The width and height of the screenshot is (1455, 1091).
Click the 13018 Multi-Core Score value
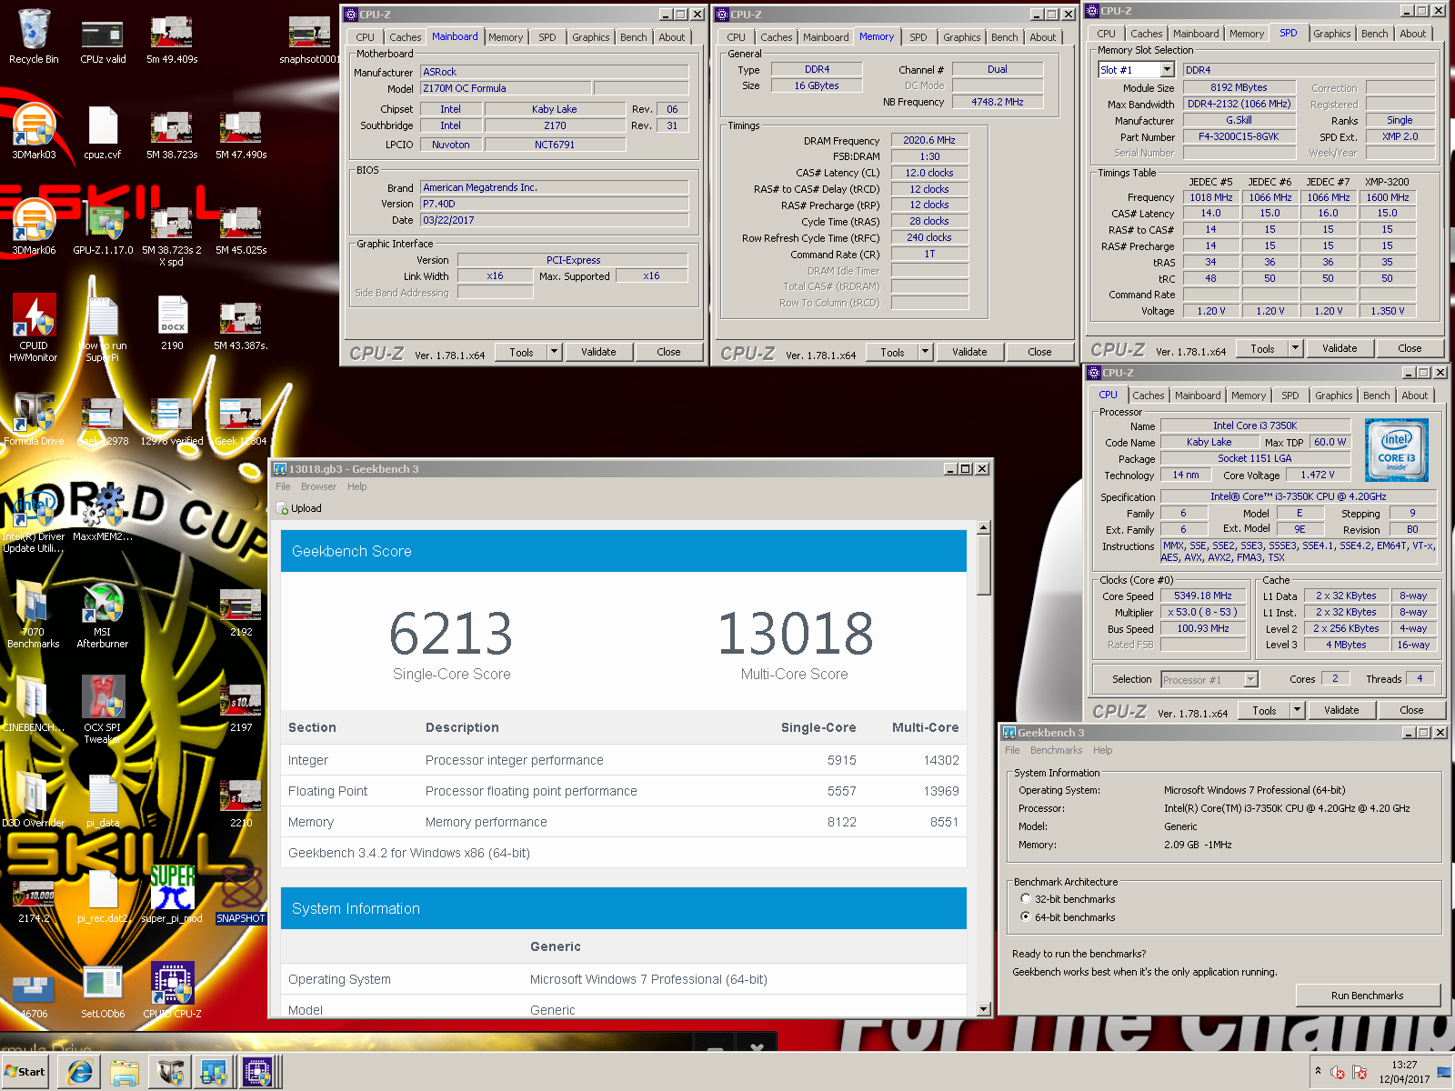[x=796, y=634]
